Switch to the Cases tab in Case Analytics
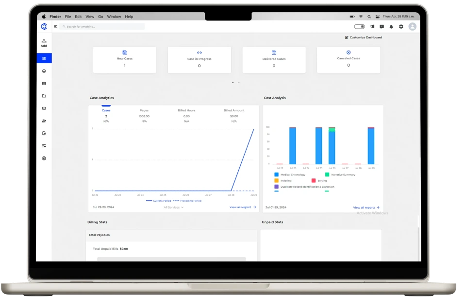Screen dimensions: 466x299 click(x=106, y=110)
